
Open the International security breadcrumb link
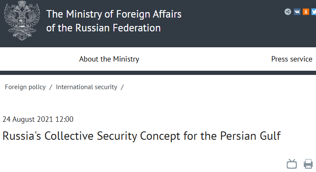point(87,87)
